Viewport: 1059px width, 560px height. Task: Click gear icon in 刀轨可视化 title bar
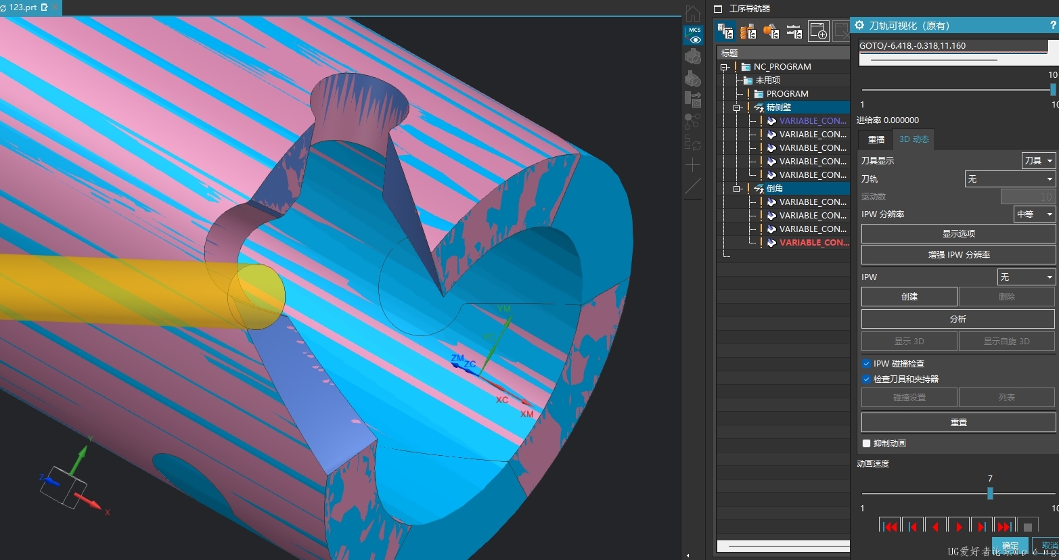pyautogui.click(x=859, y=25)
